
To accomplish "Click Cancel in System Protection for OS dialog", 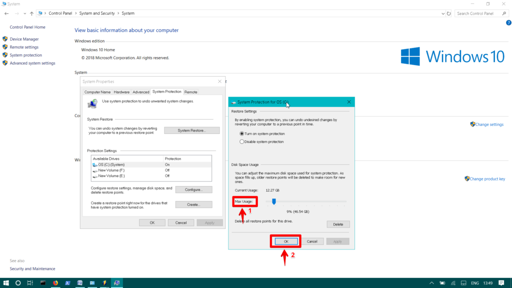I will pos(312,241).
